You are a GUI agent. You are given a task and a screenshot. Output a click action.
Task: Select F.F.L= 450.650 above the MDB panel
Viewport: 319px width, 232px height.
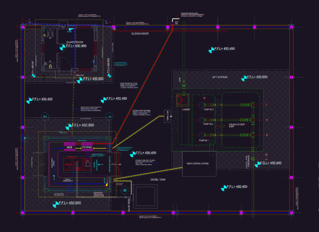(83, 125)
